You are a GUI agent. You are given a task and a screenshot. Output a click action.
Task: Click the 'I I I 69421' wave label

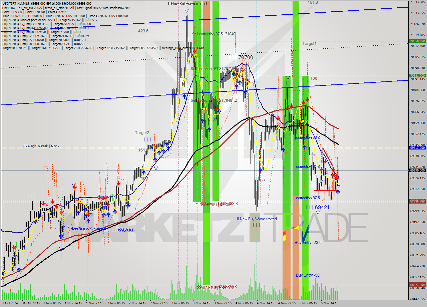pos(318,207)
